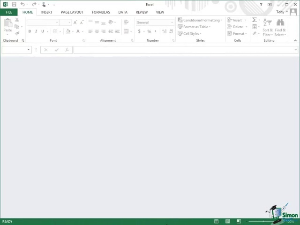
Task: Switch to the FORMULAS tab
Action: tap(101, 12)
